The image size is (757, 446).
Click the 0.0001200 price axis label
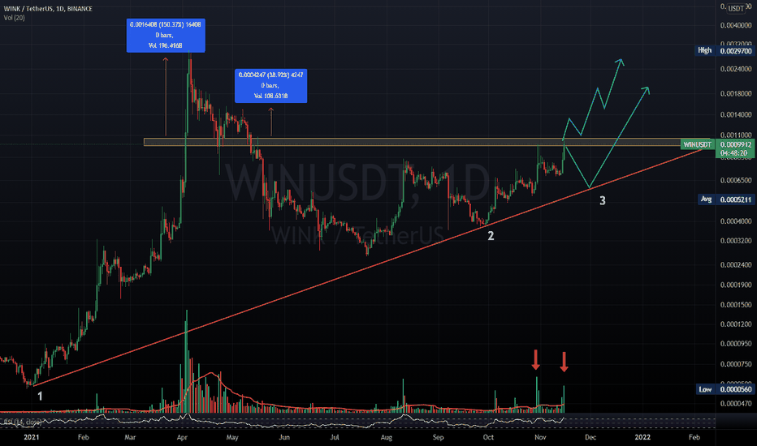(x=736, y=324)
